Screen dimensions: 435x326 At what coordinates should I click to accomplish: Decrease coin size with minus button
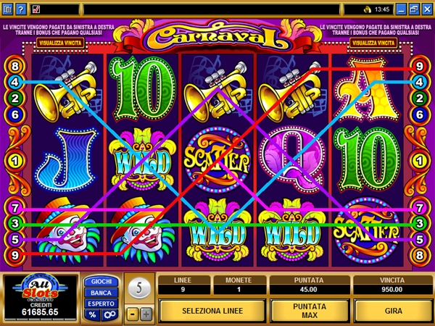pyautogui.click(x=133, y=314)
